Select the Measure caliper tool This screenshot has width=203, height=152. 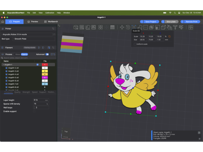[x=181, y=27]
